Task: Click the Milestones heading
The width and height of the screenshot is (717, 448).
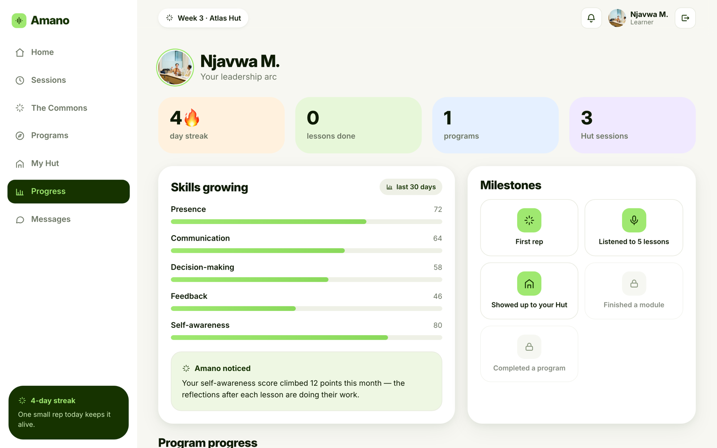Action: [x=511, y=185]
